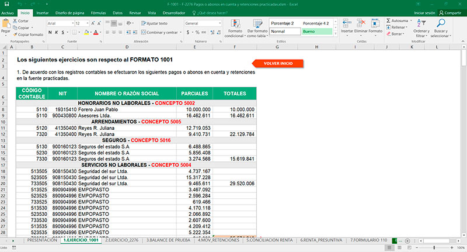Apply borders to cells icon
Screen dimensions: 467x252
coord(74,32)
